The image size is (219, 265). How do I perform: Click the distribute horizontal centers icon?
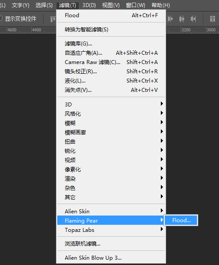click(182, 19)
